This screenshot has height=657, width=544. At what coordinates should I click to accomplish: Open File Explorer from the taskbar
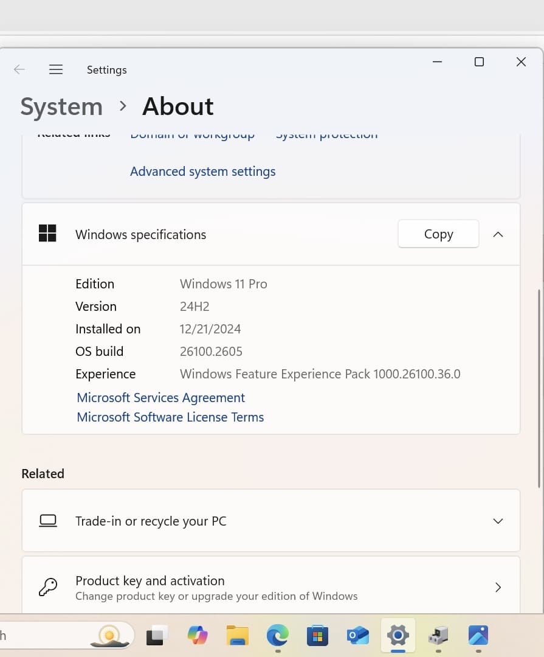tap(238, 636)
